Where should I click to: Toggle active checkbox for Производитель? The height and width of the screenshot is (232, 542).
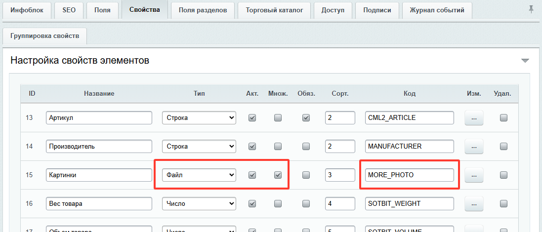pos(252,147)
